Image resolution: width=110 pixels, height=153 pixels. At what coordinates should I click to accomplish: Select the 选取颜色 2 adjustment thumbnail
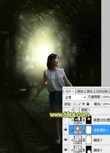pos(78,130)
